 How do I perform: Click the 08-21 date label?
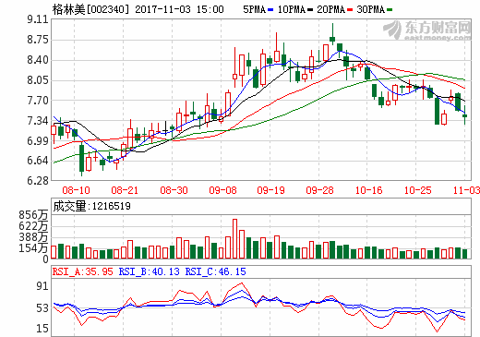125,190
